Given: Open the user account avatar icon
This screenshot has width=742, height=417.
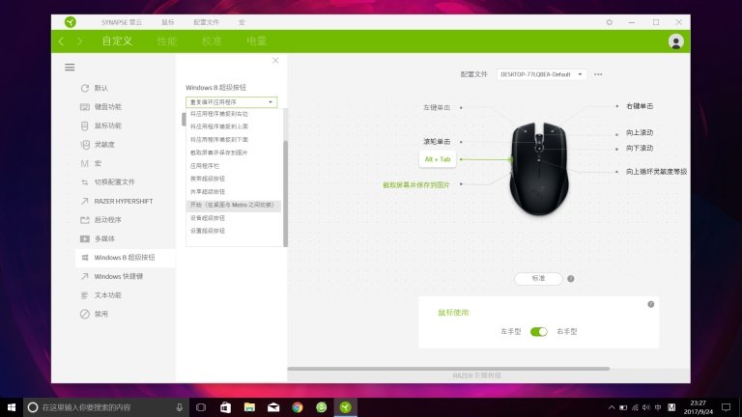Looking at the screenshot, I should (675, 42).
